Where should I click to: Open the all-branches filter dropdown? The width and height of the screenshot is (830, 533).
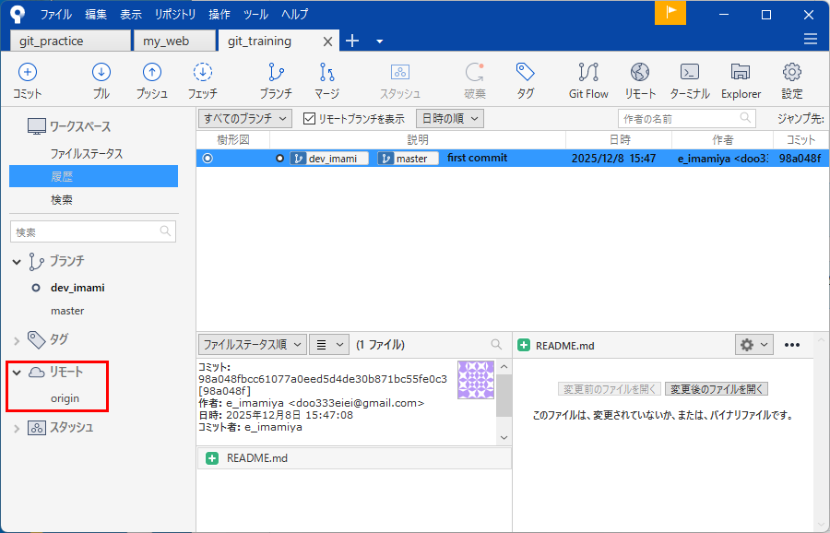click(244, 119)
